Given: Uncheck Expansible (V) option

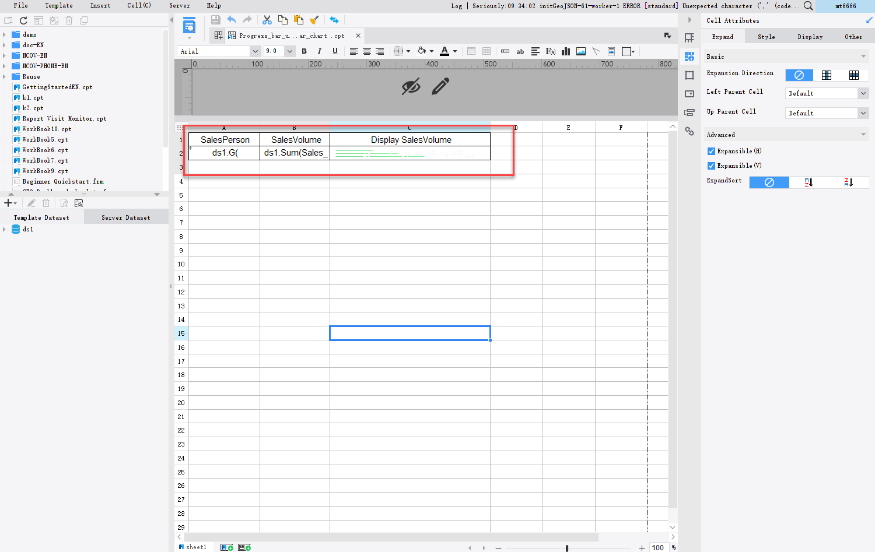Looking at the screenshot, I should tap(711, 166).
